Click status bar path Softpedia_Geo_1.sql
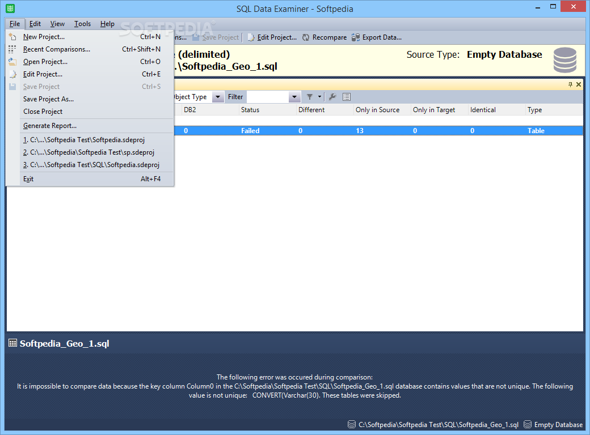The width and height of the screenshot is (590, 435). 439,425
